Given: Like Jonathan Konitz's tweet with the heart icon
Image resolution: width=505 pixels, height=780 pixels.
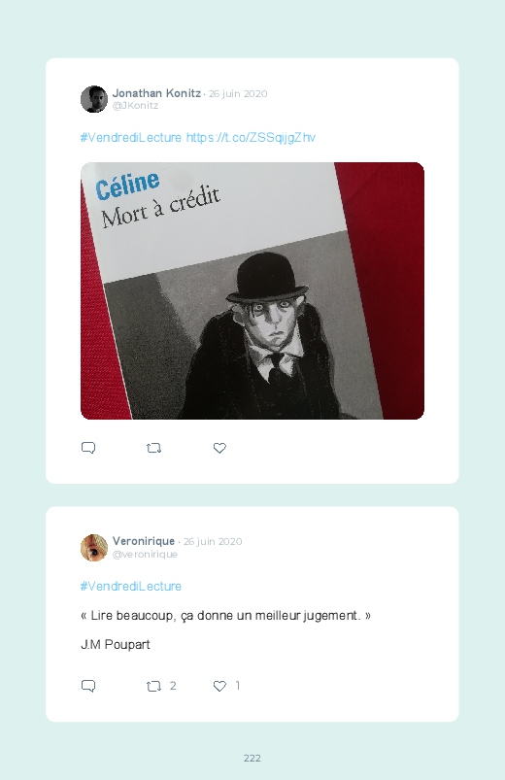Looking at the screenshot, I should (219, 448).
